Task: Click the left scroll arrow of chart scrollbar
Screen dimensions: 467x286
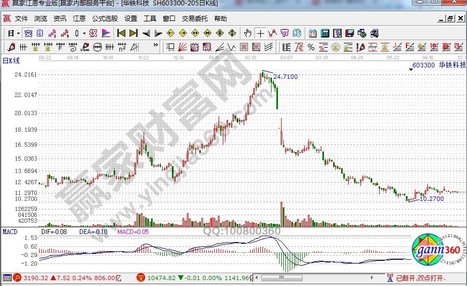Action: (258, 277)
